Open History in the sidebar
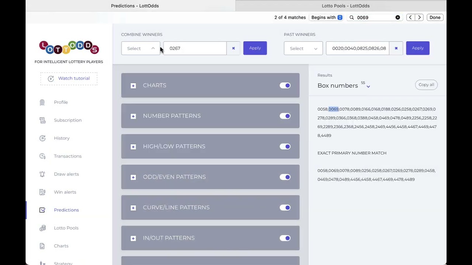This screenshot has height=265, width=472. [62, 138]
